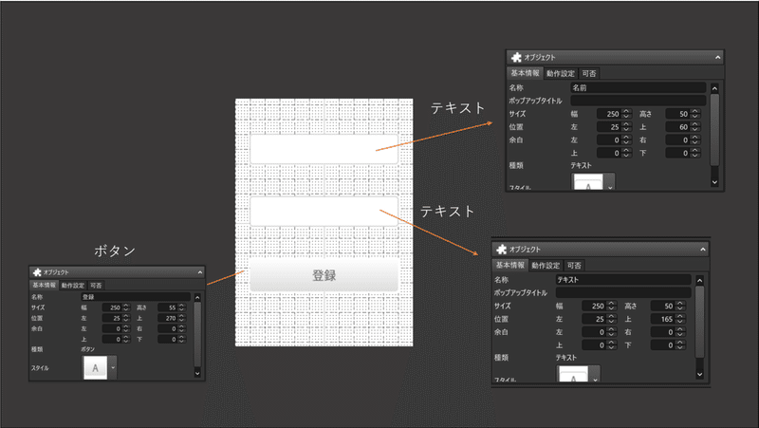Click the 幅 stepper arrows in the テキスト panel

pos(611,306)
